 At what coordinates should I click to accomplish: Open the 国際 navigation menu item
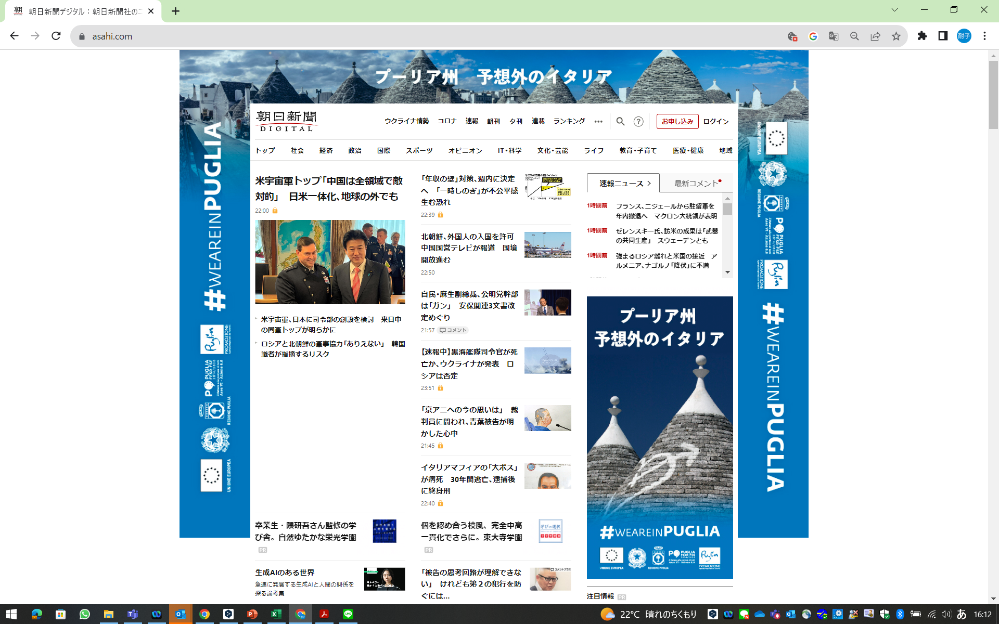[x=383, y=150]
